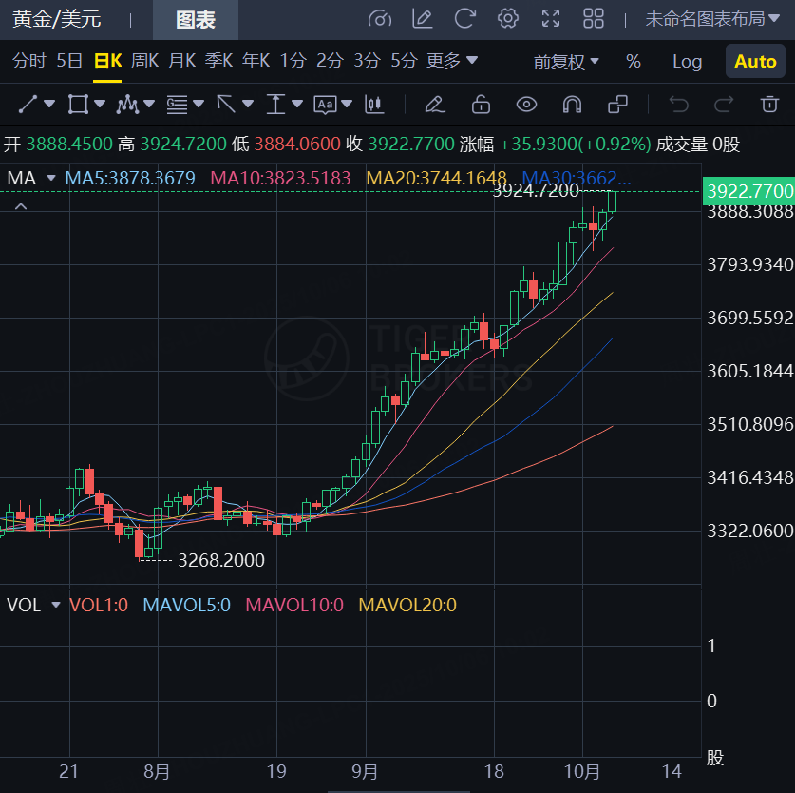Select the Aa text annotation tool

(325, 105)
